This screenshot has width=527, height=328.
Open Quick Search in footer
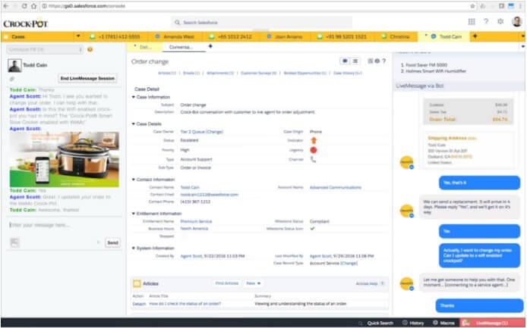[377, 323]
